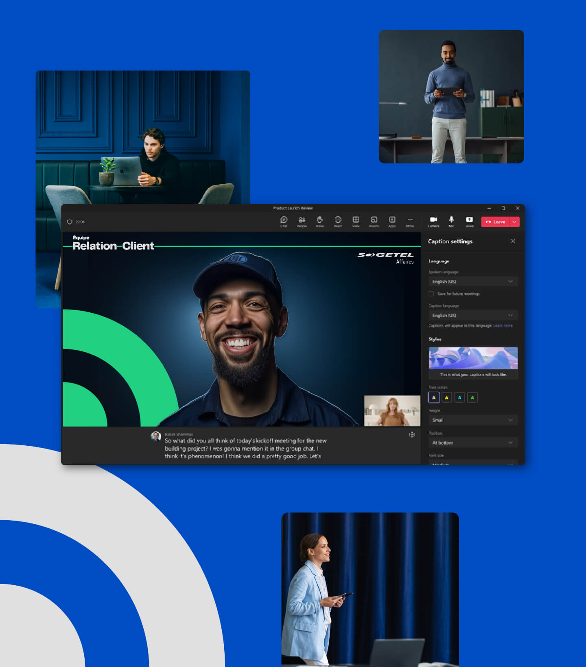Change the meeting View layout
Image resolution: width=586 pixels, height=667 pixels.
[x=356, y=221]
